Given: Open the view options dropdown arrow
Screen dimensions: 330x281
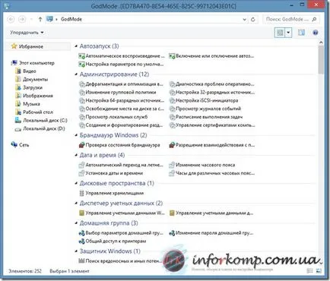Looking at the screenshot, I should pos(288,33).
